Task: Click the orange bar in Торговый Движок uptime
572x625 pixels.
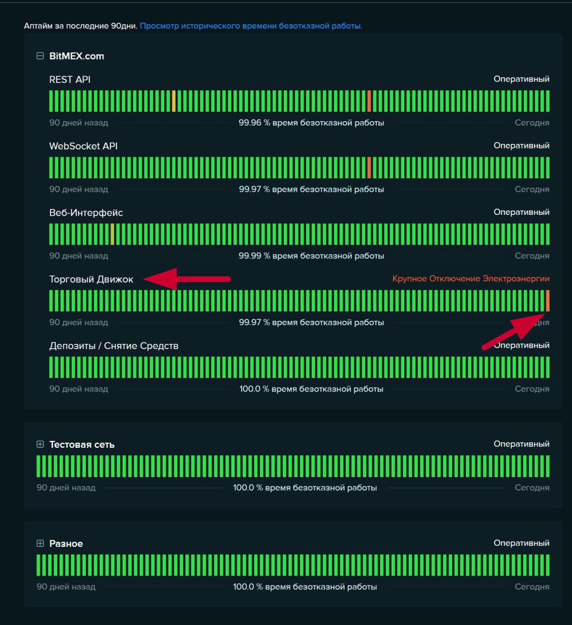Action: pyautogui.click(x=548, y=300)
